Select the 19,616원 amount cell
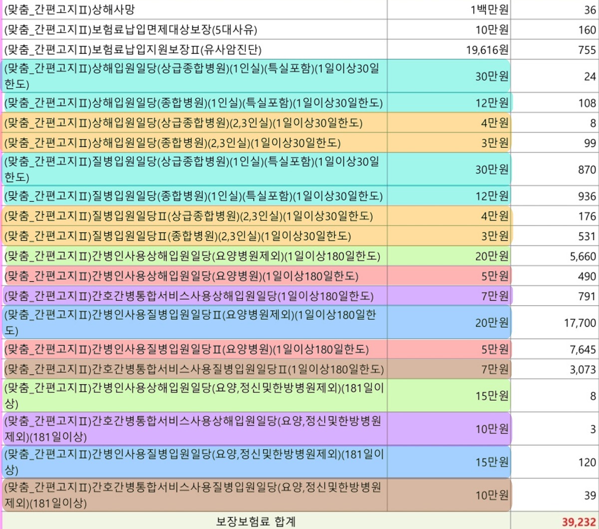 tap(485, 50)
